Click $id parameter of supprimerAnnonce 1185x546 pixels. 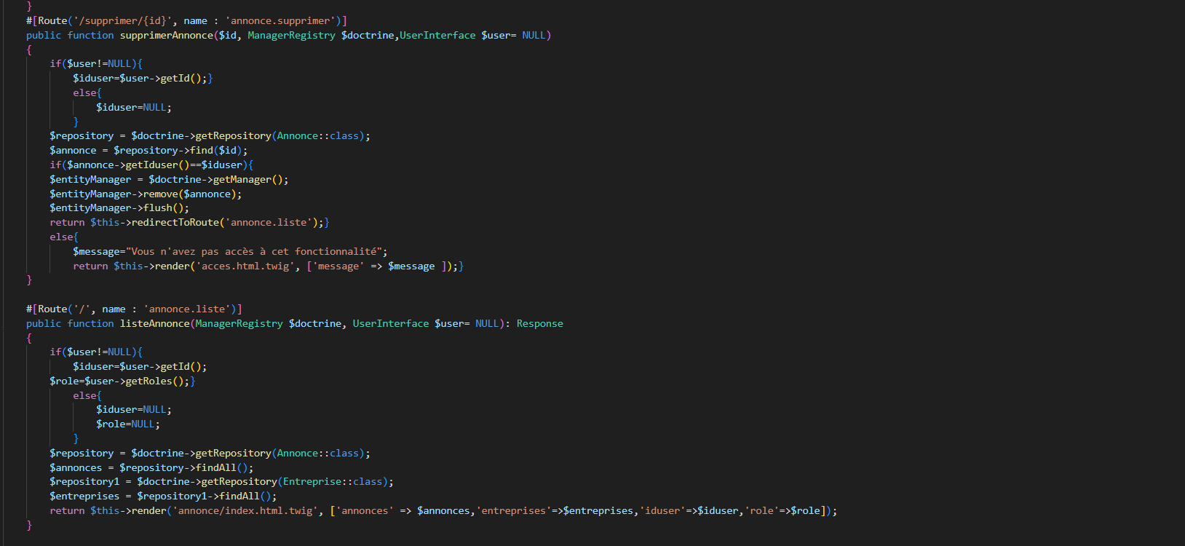pos(228,35)
